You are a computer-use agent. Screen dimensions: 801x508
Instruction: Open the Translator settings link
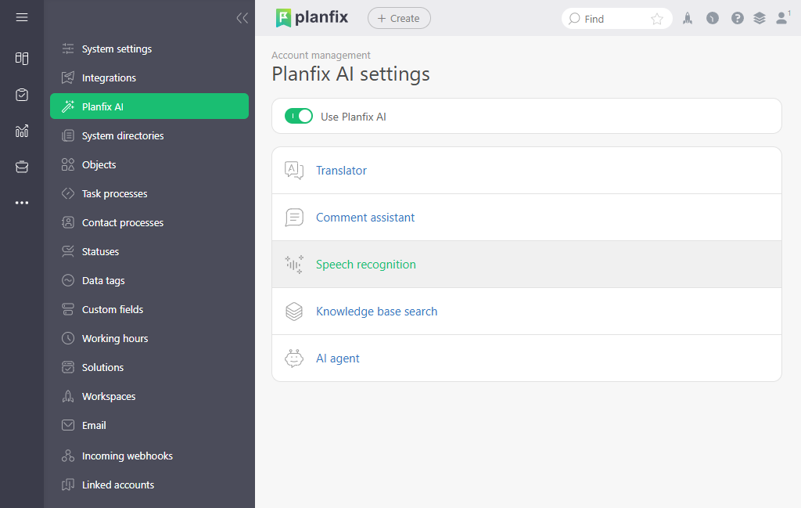(341, 171)
